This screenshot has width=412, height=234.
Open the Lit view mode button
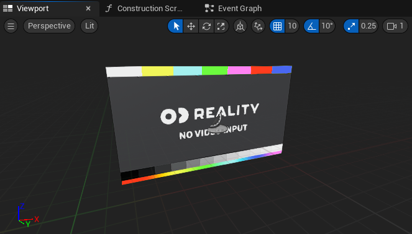tap(89, 26)
